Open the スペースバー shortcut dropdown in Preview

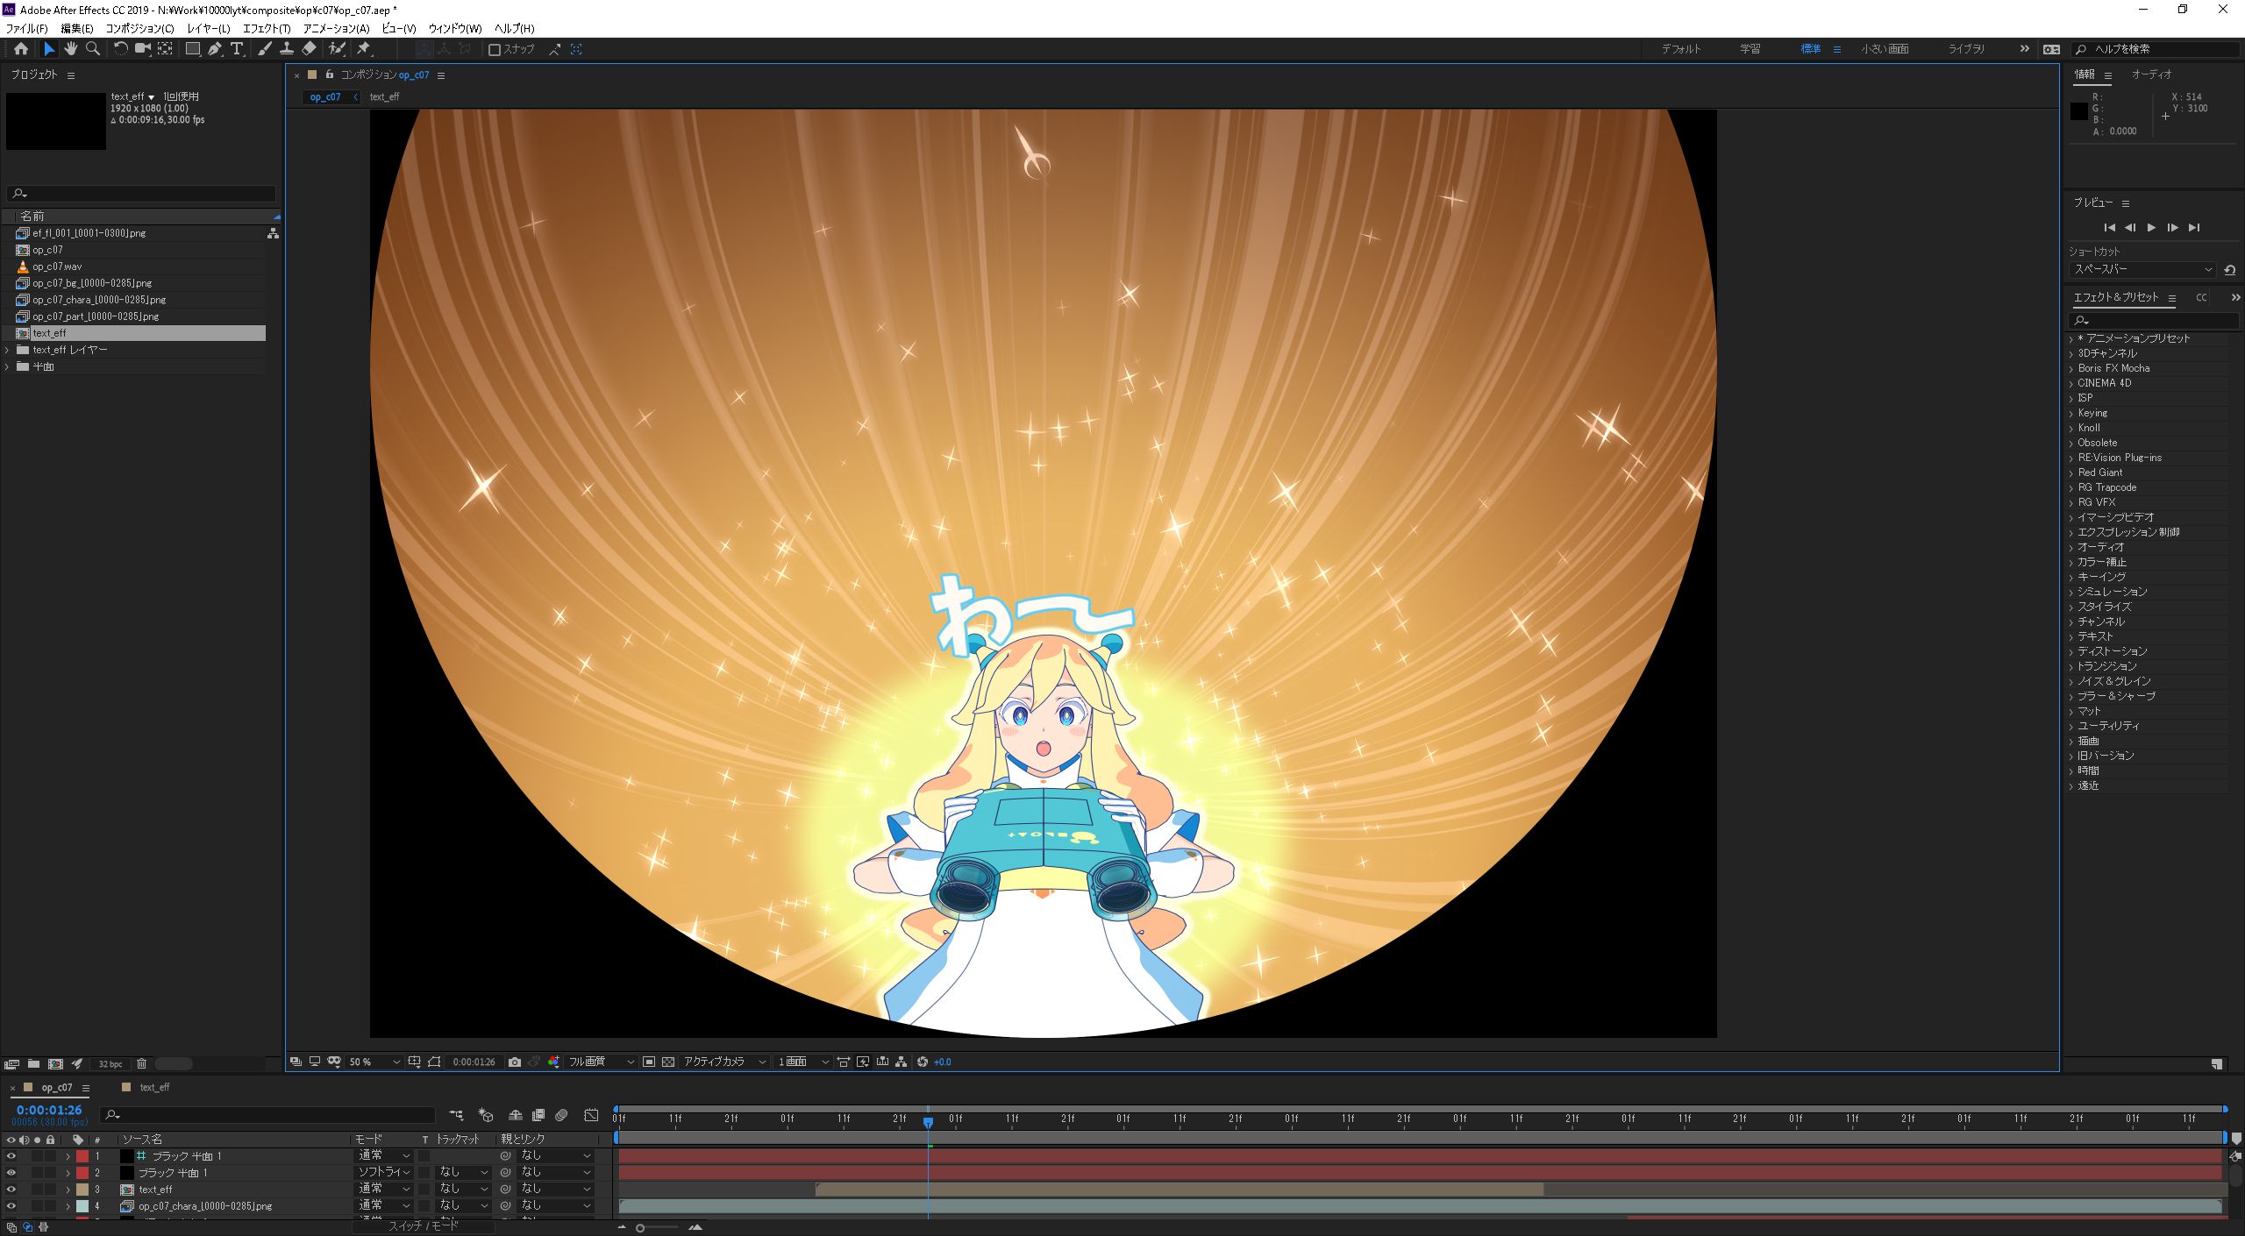pos(2142,269)
